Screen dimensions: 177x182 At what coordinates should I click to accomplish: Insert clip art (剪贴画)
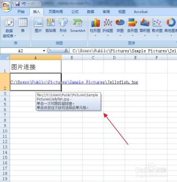point(51,25)
